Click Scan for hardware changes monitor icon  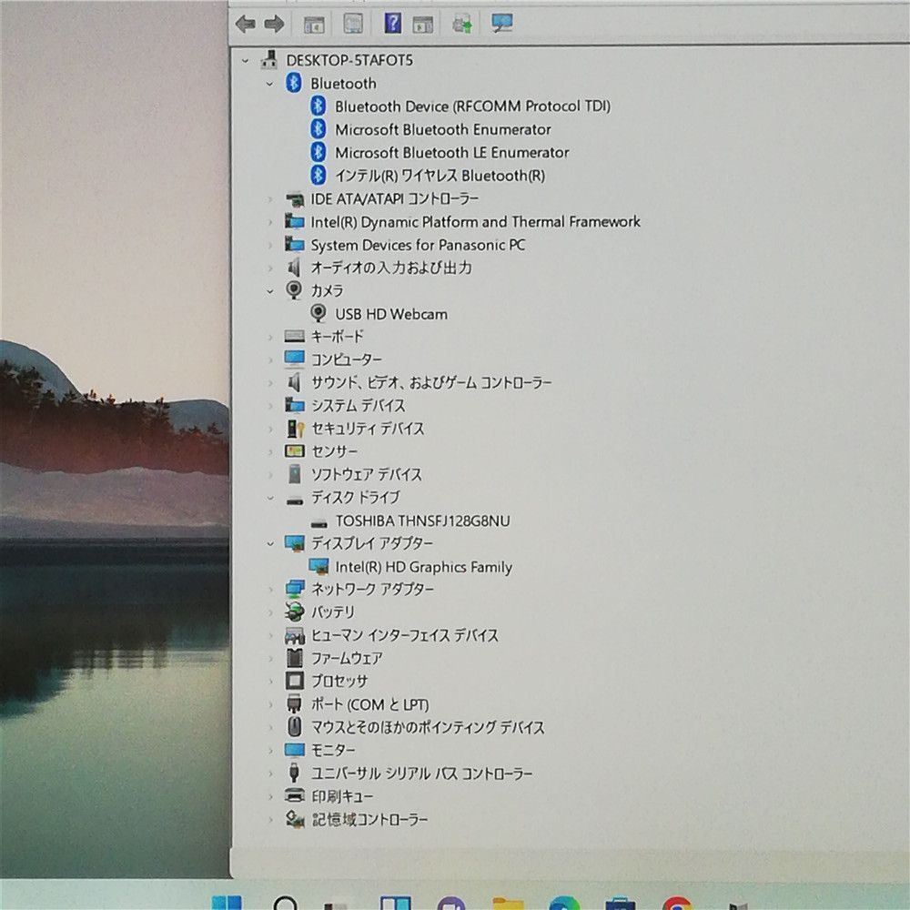(501, 23)
